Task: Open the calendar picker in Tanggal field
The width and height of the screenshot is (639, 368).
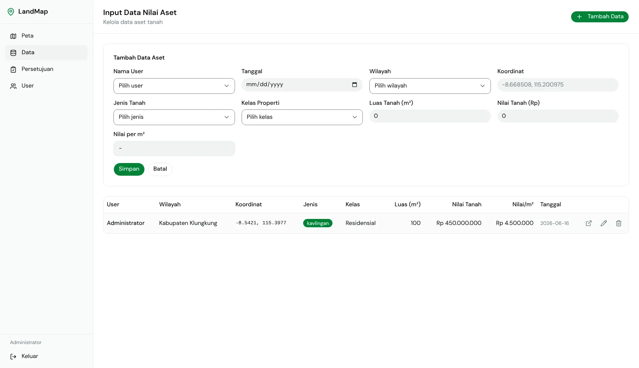Action: (x=354, y=85)
